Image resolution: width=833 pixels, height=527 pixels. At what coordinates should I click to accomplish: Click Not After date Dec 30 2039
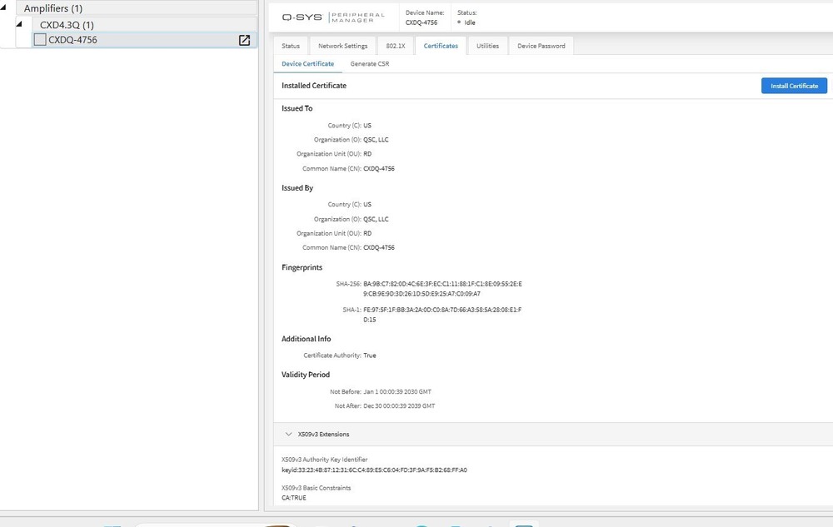399,406
